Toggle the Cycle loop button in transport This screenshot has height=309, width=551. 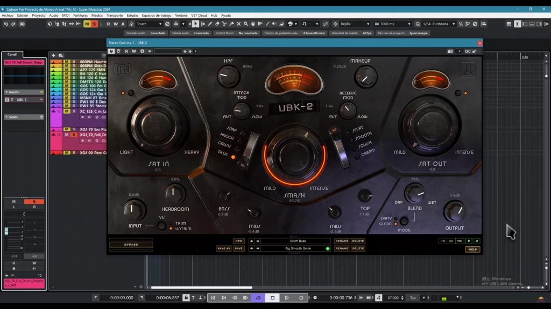pyautogui.click(x=258, y=297)
